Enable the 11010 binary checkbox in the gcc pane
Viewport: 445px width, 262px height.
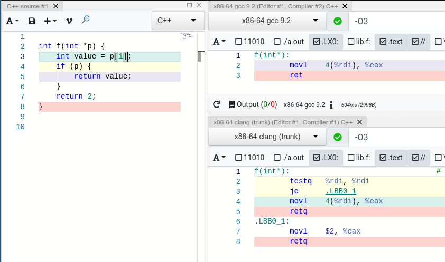point(239,42)
